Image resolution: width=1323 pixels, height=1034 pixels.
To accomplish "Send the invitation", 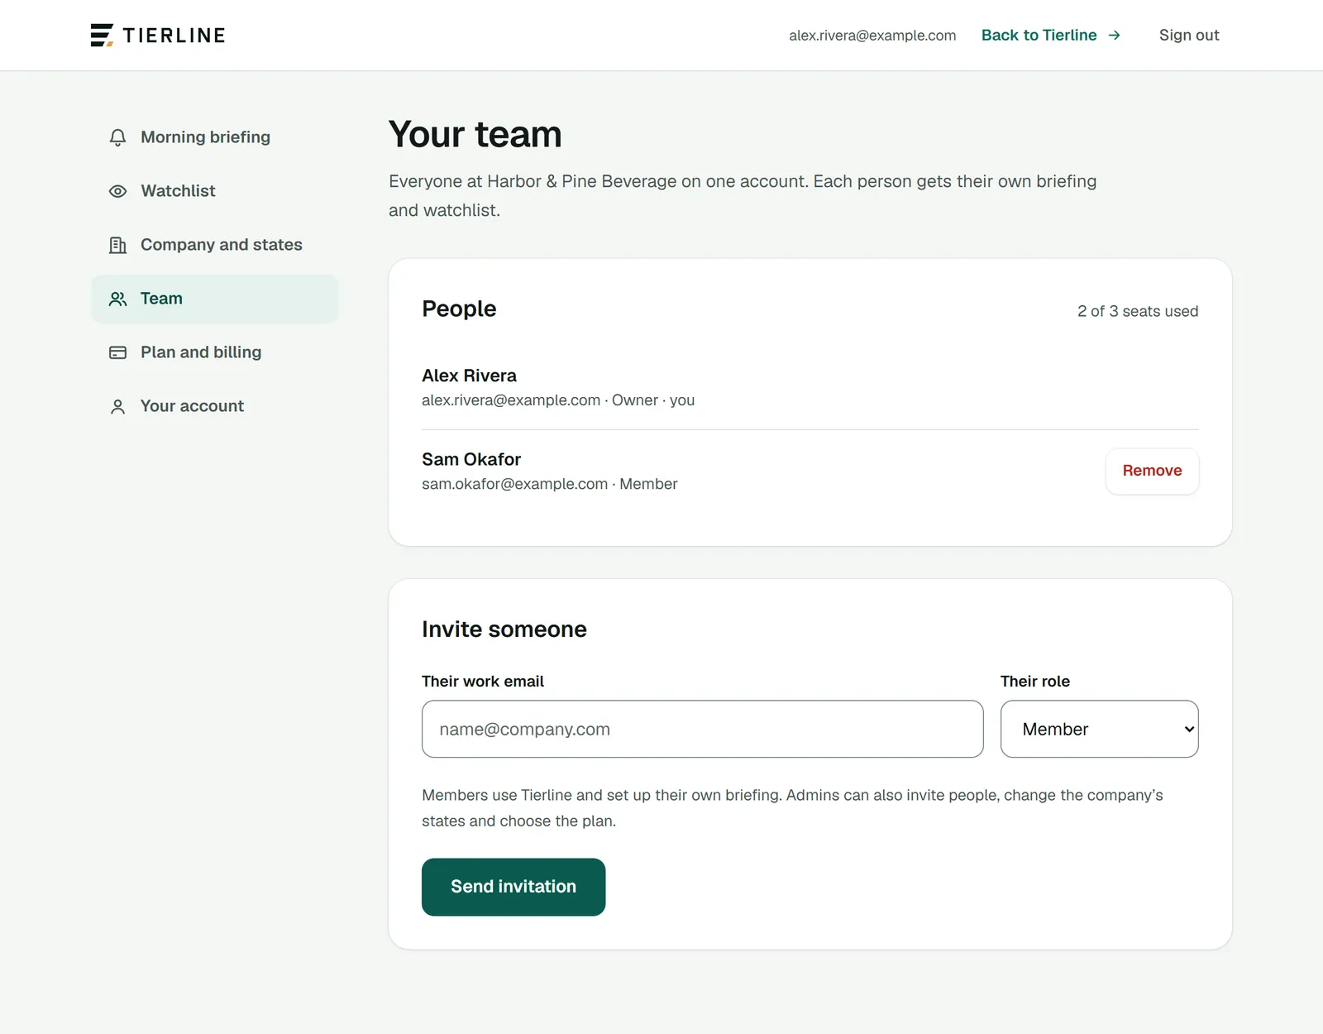I will pyautogui.click(x=513, y=887).
